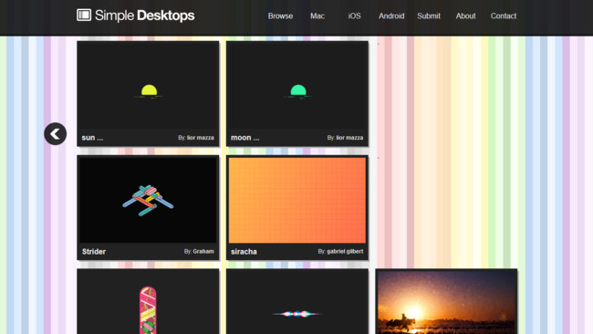Open the Browse menu item

point(280,16)
